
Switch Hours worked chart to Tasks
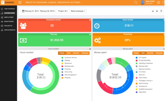(68, 53)
